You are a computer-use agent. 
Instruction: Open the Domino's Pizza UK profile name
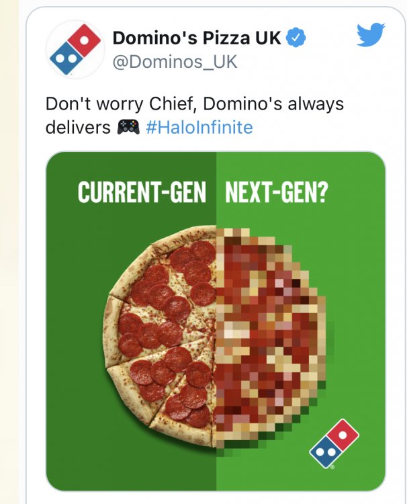tap(197, 38)
